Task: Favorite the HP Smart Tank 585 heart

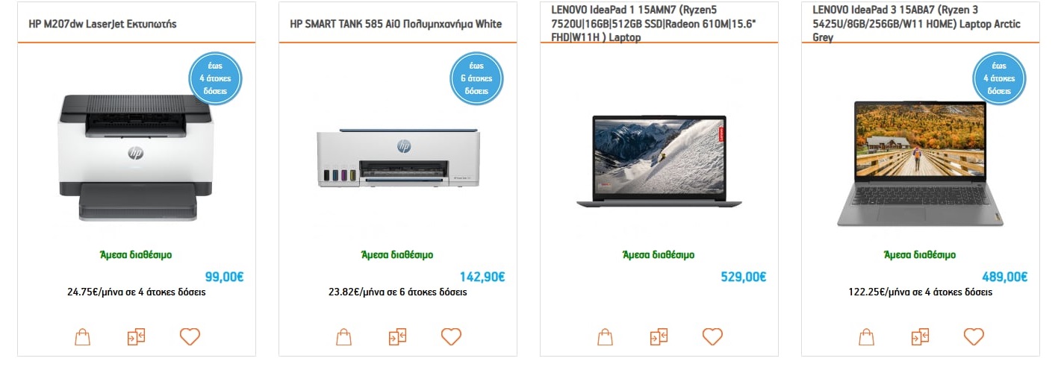Action: click(451, 336)
